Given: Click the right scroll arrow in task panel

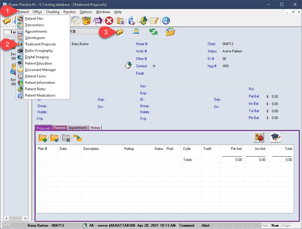Looking at the screenshot, I should point(25,218).
